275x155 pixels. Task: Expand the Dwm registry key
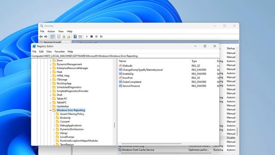pyautogui.click(x=51, y=60)
